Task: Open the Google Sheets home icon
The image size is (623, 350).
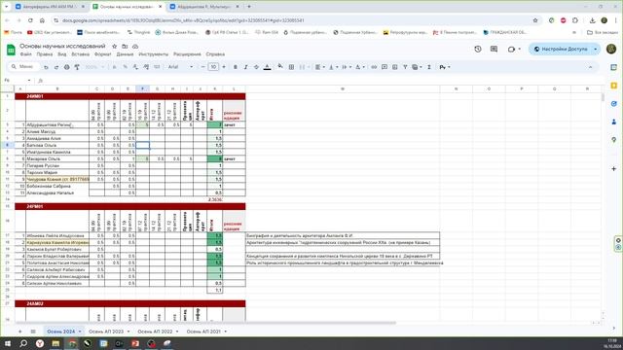Action: [x=11, y=50]
